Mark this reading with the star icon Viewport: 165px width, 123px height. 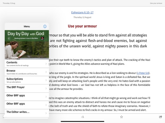coord(122,117)
